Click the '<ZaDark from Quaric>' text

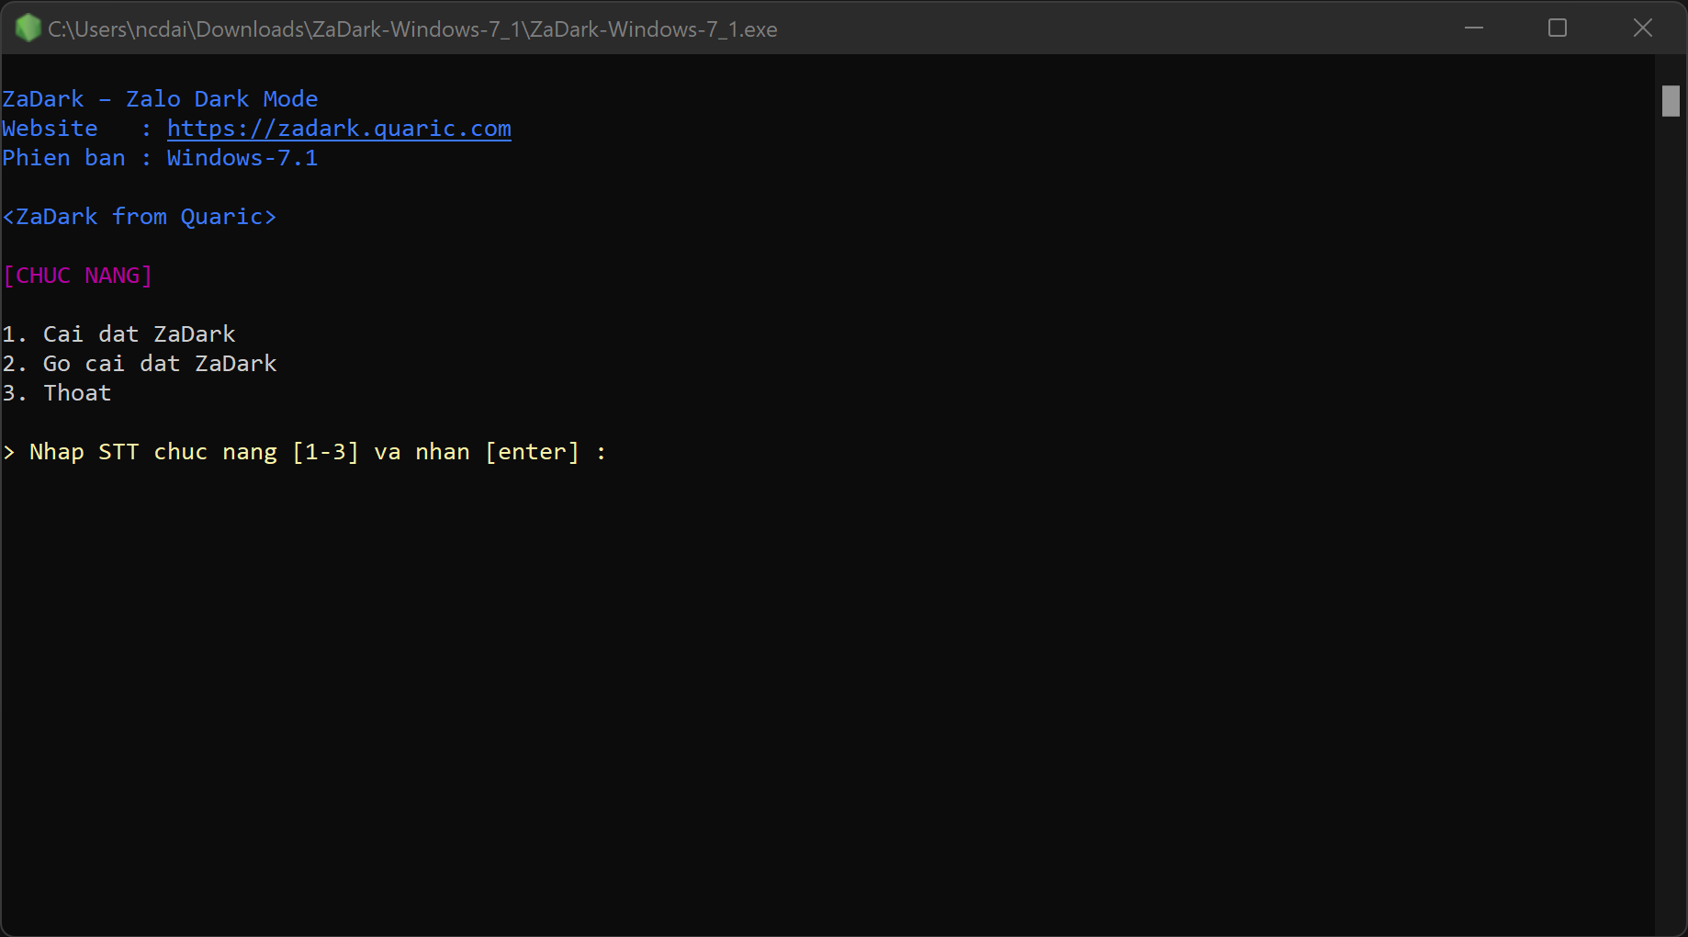(x=140, y=217)
